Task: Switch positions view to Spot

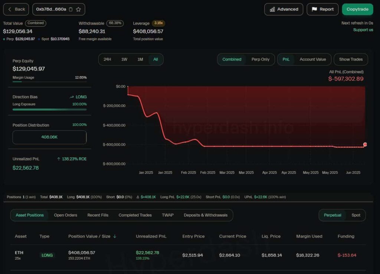Action: click(356, 215)
